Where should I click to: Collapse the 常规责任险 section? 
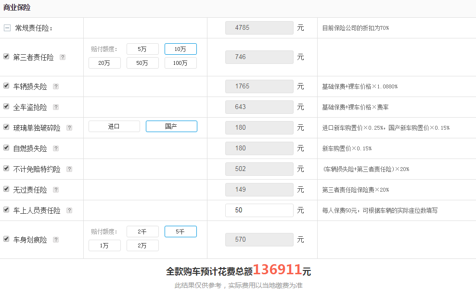pyautogui.click(x=7, y=28)
